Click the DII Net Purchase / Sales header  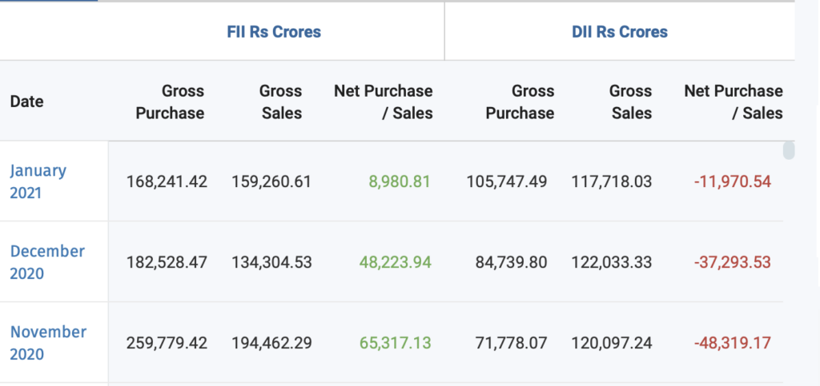pyautogui.click(x=734, y=101)
